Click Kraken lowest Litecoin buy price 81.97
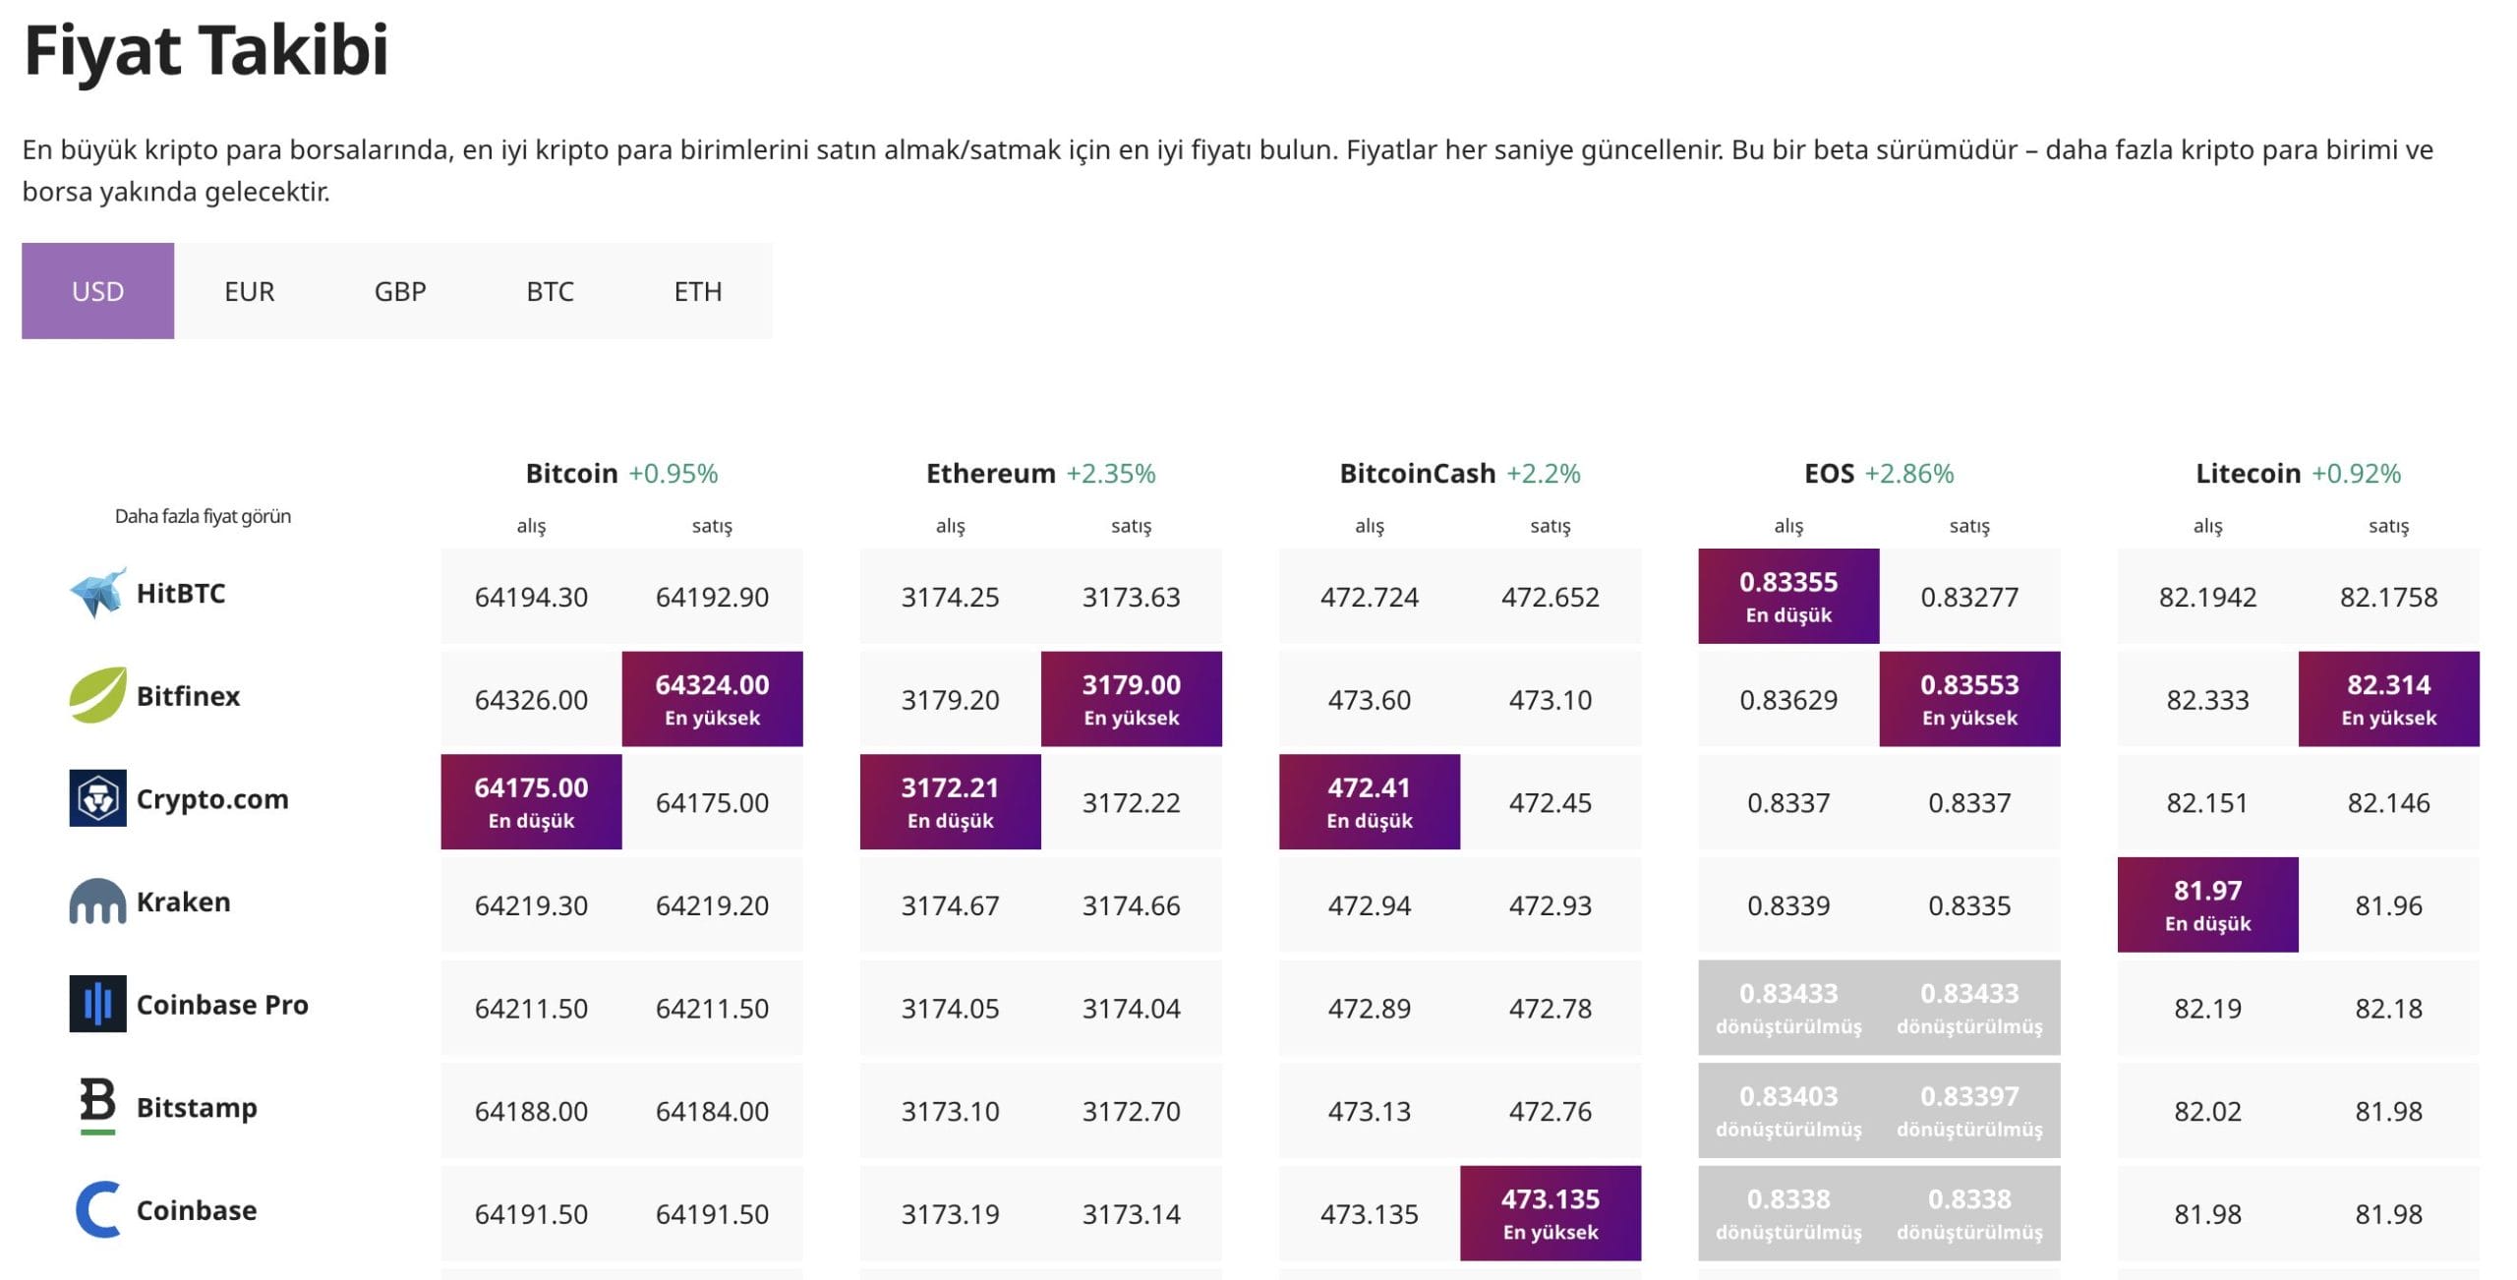The image size is (2517, 1280). tap(2207, 904)
